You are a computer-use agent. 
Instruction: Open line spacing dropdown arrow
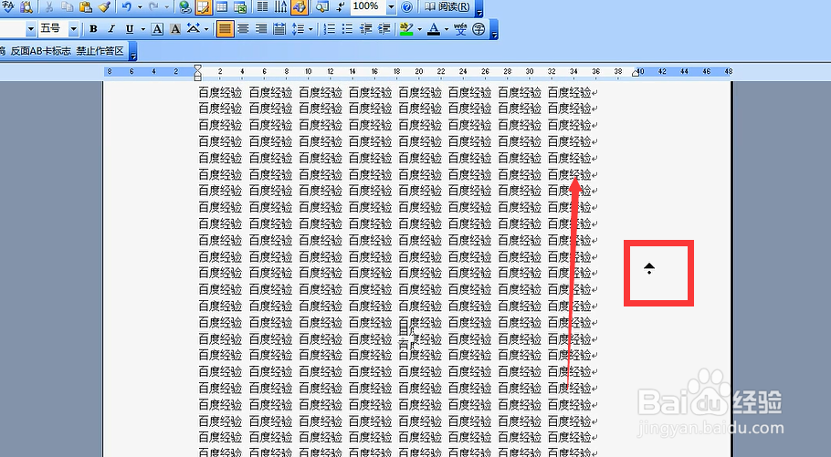(x=310, y=29)
